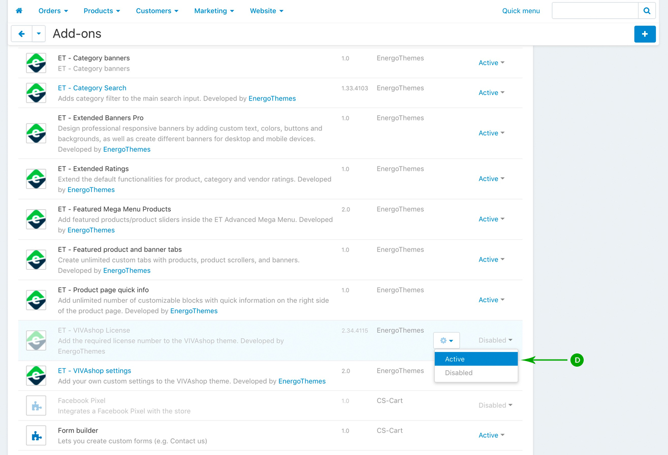Open the gear menu for VIVAshop License

pyautogui.click(x=447, y=341)
